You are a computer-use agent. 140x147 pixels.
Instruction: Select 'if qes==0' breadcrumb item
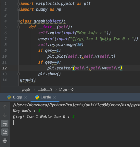coord(66,90)
